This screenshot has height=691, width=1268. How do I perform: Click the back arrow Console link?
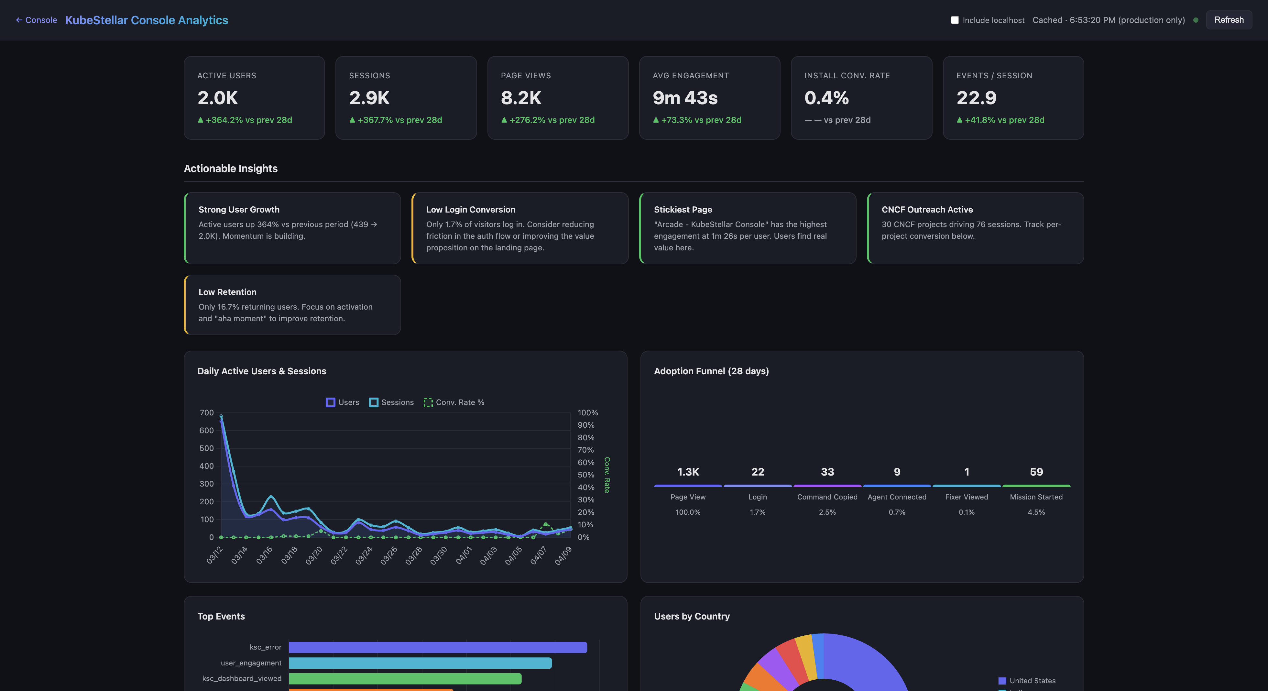tap(37, 20)
